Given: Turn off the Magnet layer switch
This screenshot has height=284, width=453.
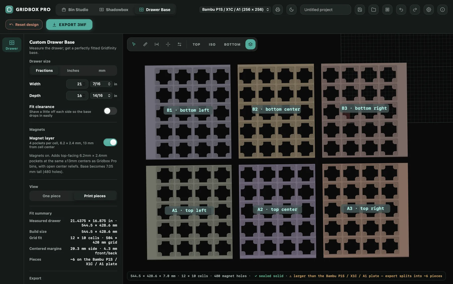Looking at the screenshot, I should click(110, 142).
